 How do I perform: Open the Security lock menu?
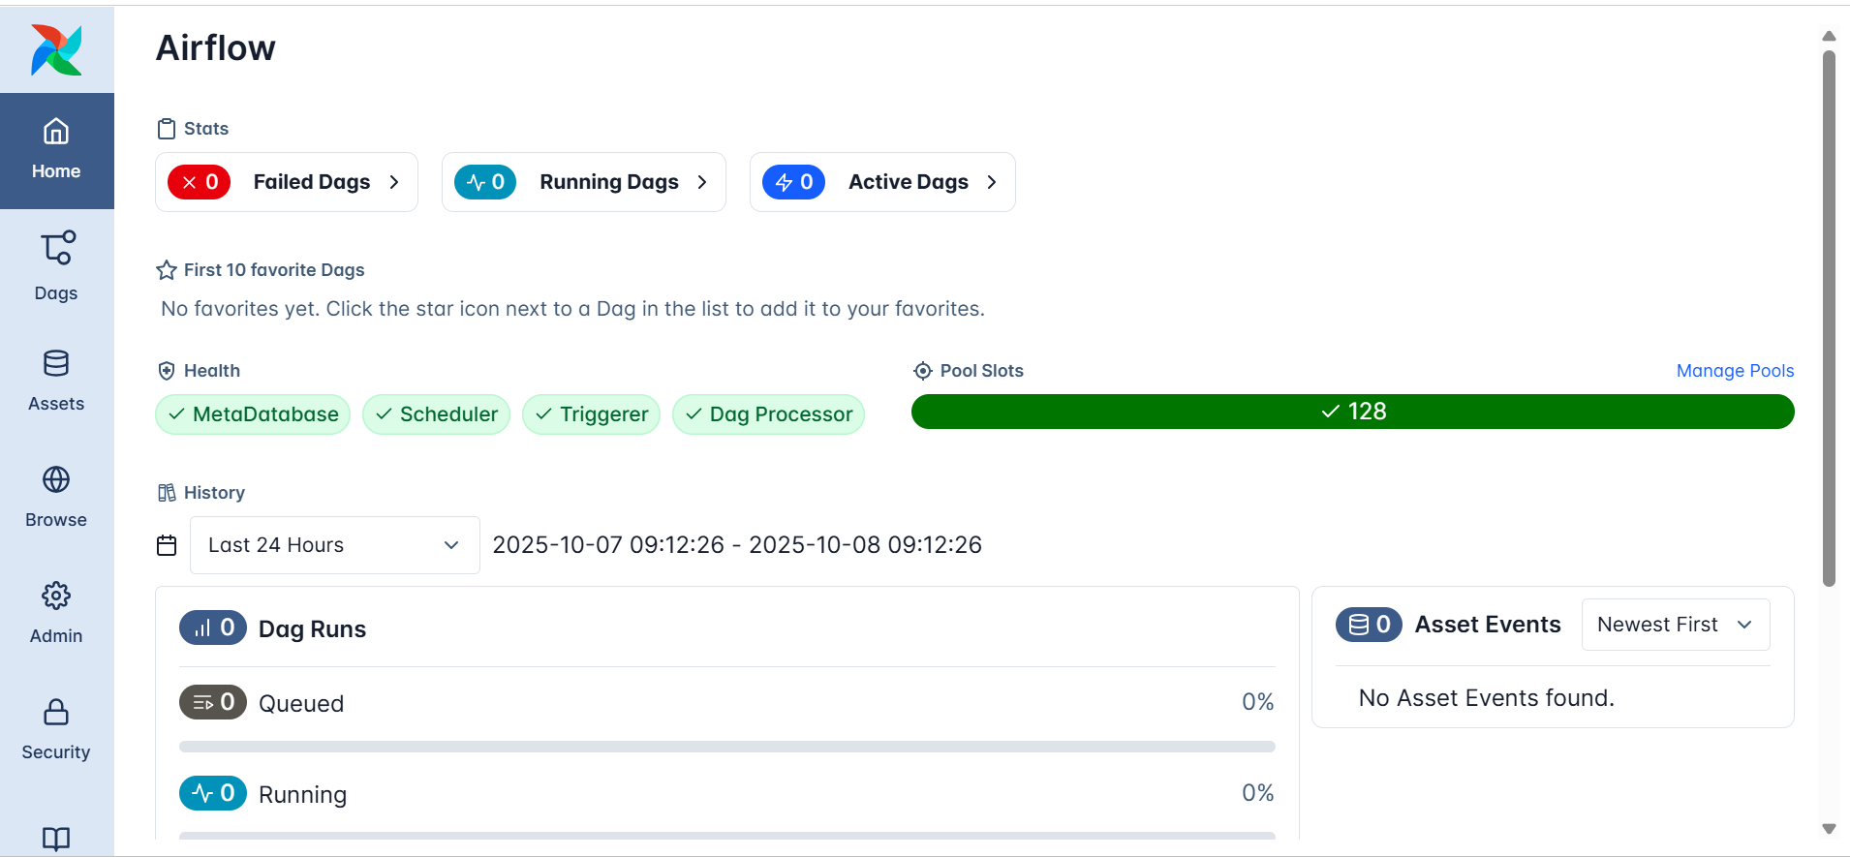coord(56,729)
